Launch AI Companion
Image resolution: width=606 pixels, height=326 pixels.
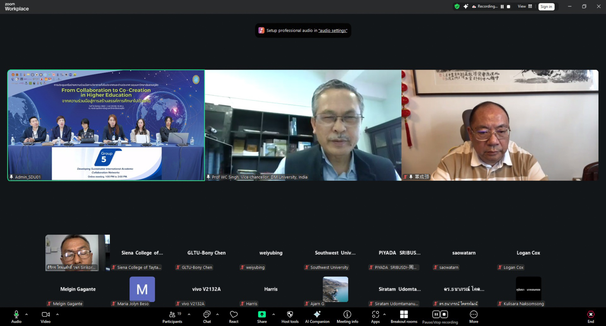click(317, 317)
